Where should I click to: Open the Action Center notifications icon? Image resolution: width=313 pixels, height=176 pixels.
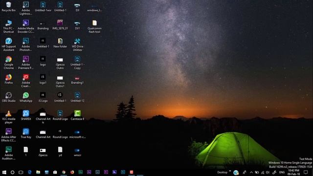[306, 172]
